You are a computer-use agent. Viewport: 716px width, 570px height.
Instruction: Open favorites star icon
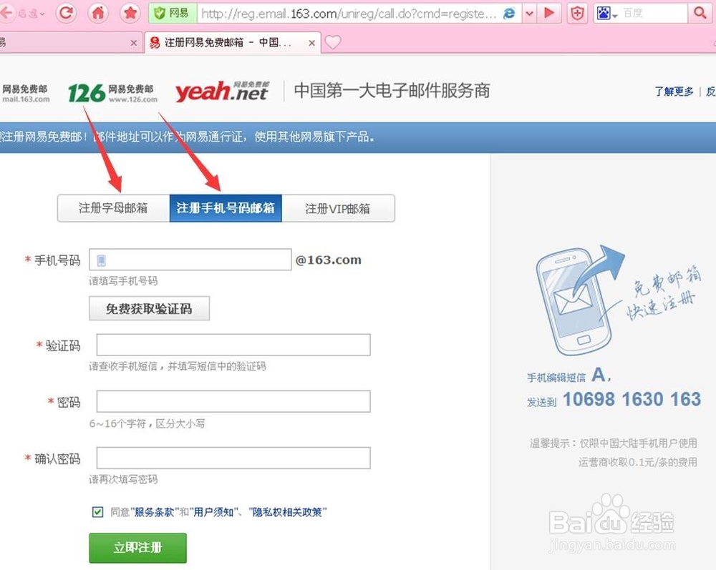tap(130, 13)
